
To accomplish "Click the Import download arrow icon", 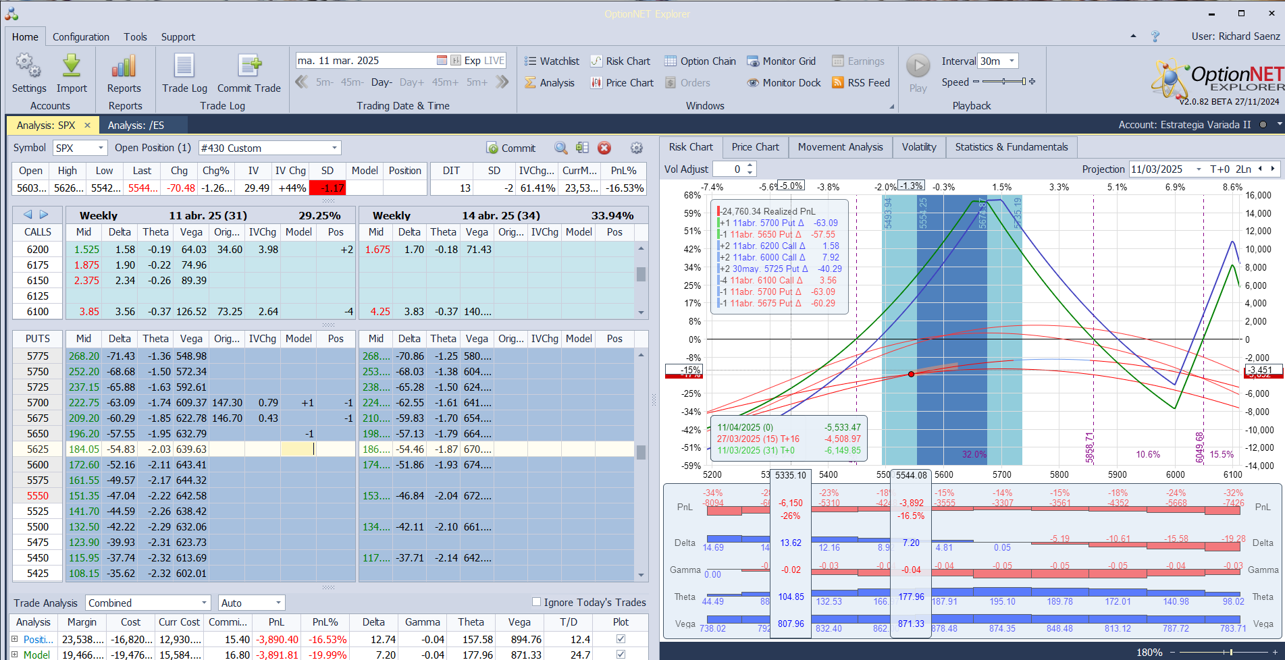I will [x=72, y=66].
